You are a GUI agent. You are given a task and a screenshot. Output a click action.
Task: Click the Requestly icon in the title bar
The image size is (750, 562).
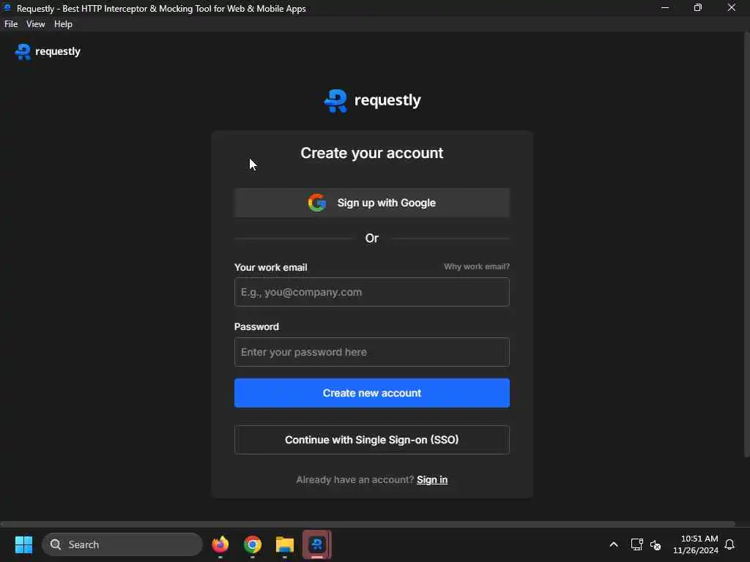(7, 7)
